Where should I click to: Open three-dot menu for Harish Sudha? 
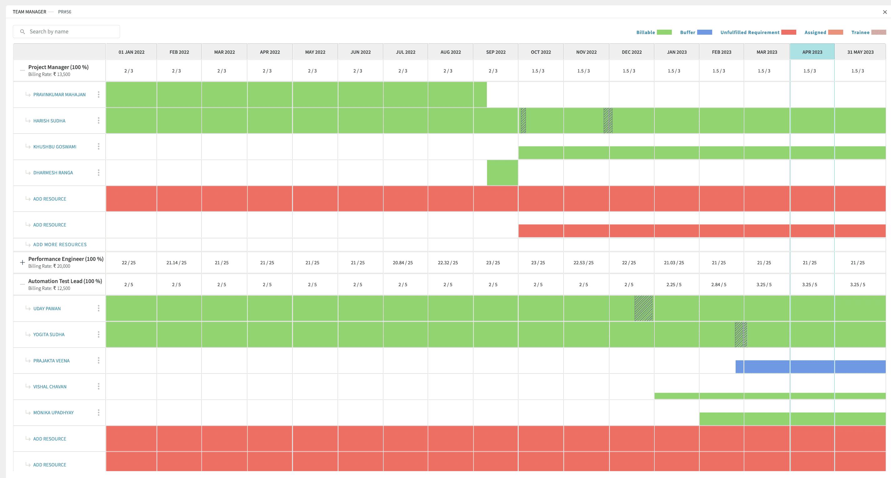coord(98,120)
